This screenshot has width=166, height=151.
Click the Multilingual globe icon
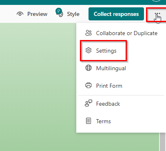coord(89,68)
